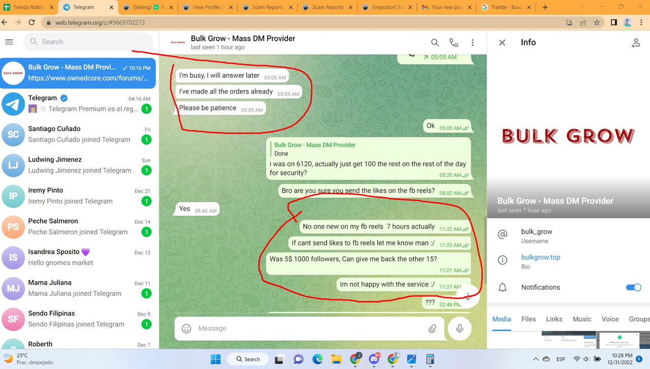Open the weather widget 25°C
Viewport: 650px width, 369px height.
tap(28, 359)
